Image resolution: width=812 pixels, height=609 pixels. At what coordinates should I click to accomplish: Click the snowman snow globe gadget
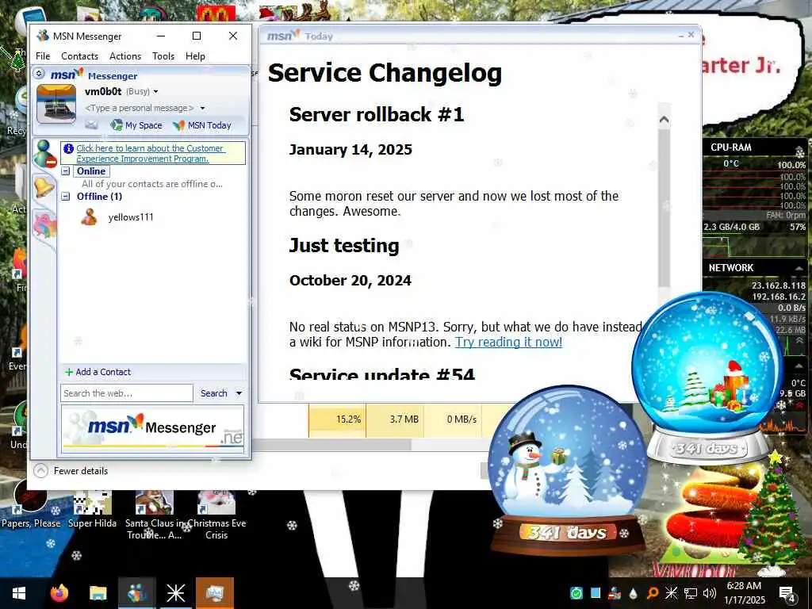click(567, 469)
